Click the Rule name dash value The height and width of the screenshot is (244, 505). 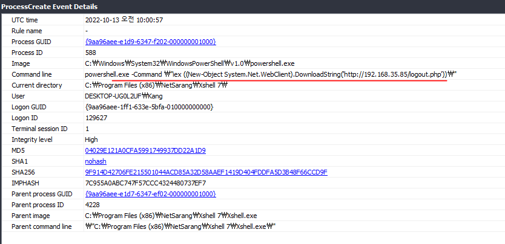87,31
